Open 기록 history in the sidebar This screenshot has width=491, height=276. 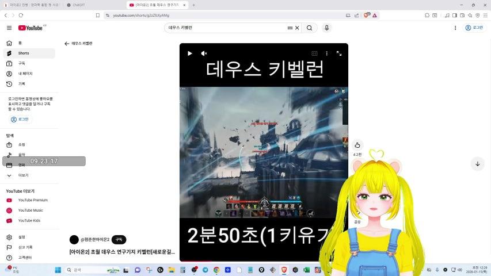coord(29,84)
